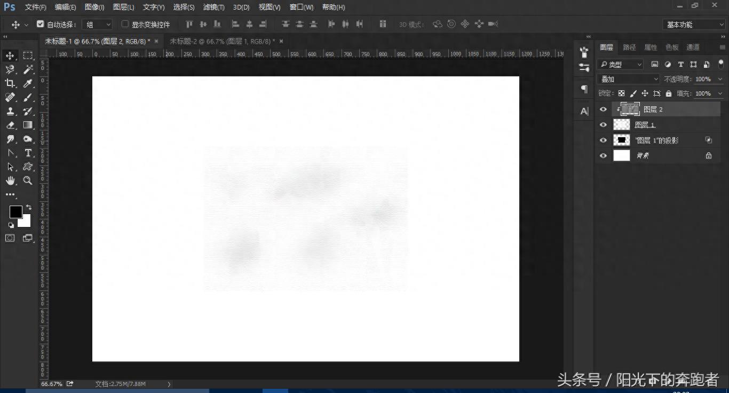The width and height of the screenshot is (729, 393).
Task: Filter layers by type layers icon
Action: (680, 64)
